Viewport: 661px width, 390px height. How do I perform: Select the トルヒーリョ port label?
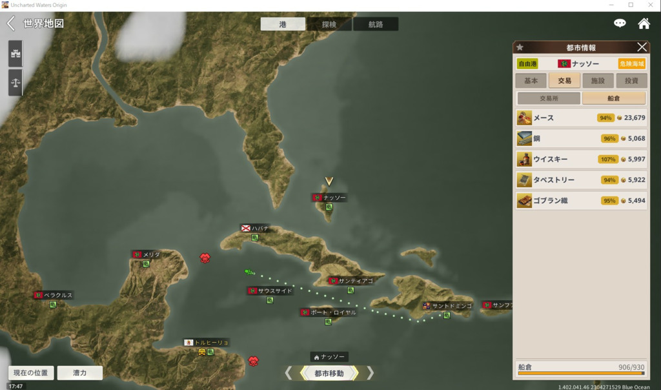pos(207,342)
